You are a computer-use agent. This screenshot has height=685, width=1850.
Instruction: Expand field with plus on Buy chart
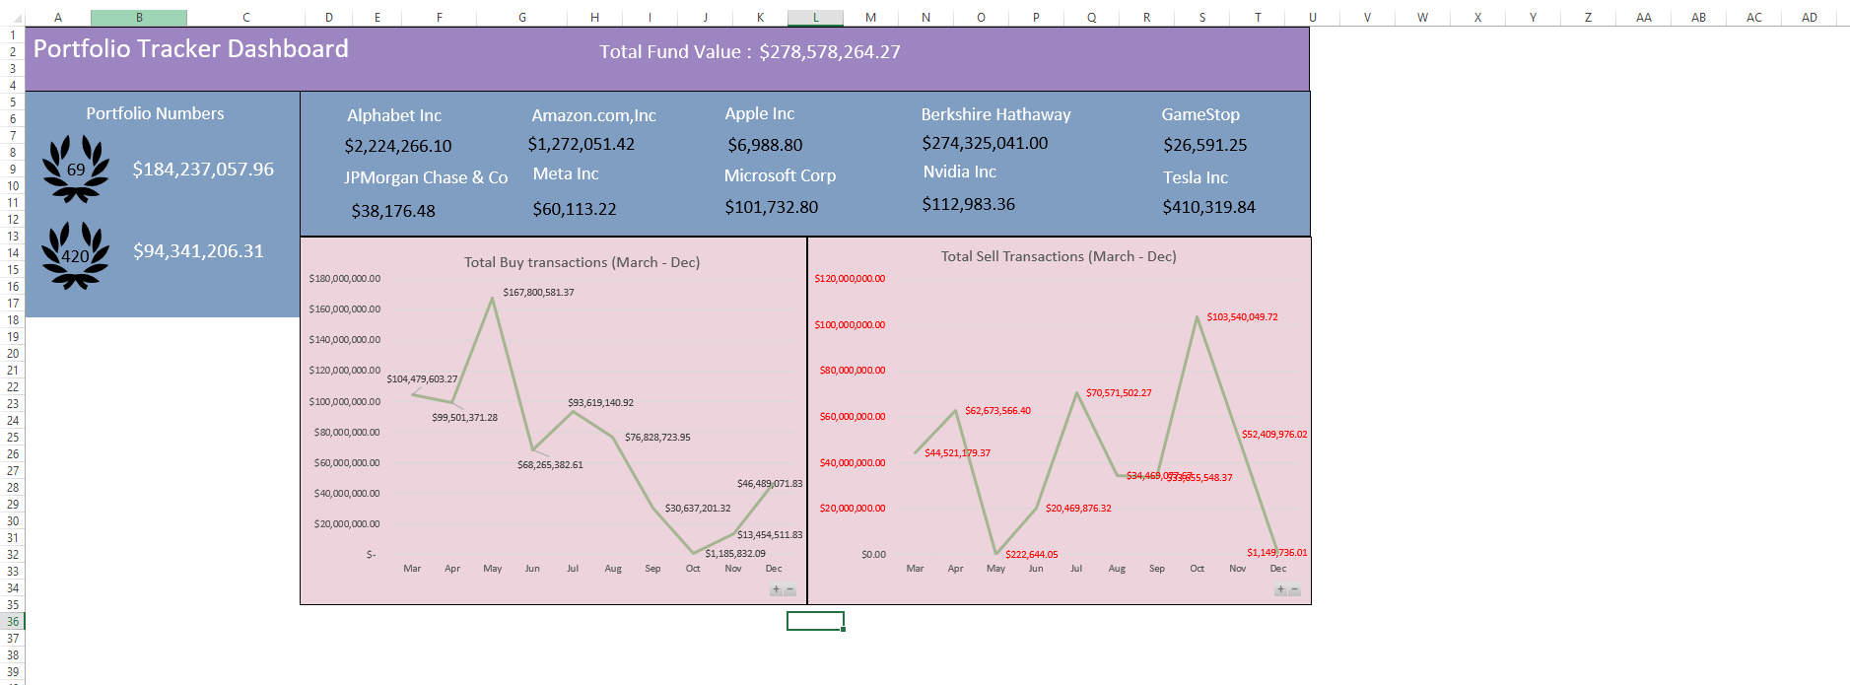776,590
